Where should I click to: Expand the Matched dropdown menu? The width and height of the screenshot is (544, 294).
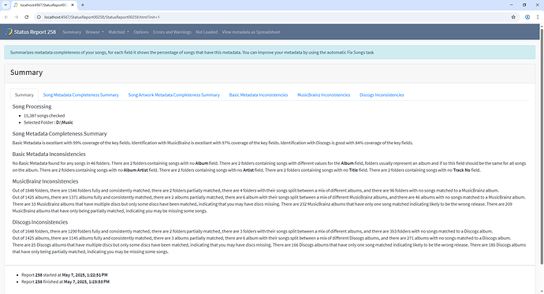pyautogui.click(x=118, y=32)
